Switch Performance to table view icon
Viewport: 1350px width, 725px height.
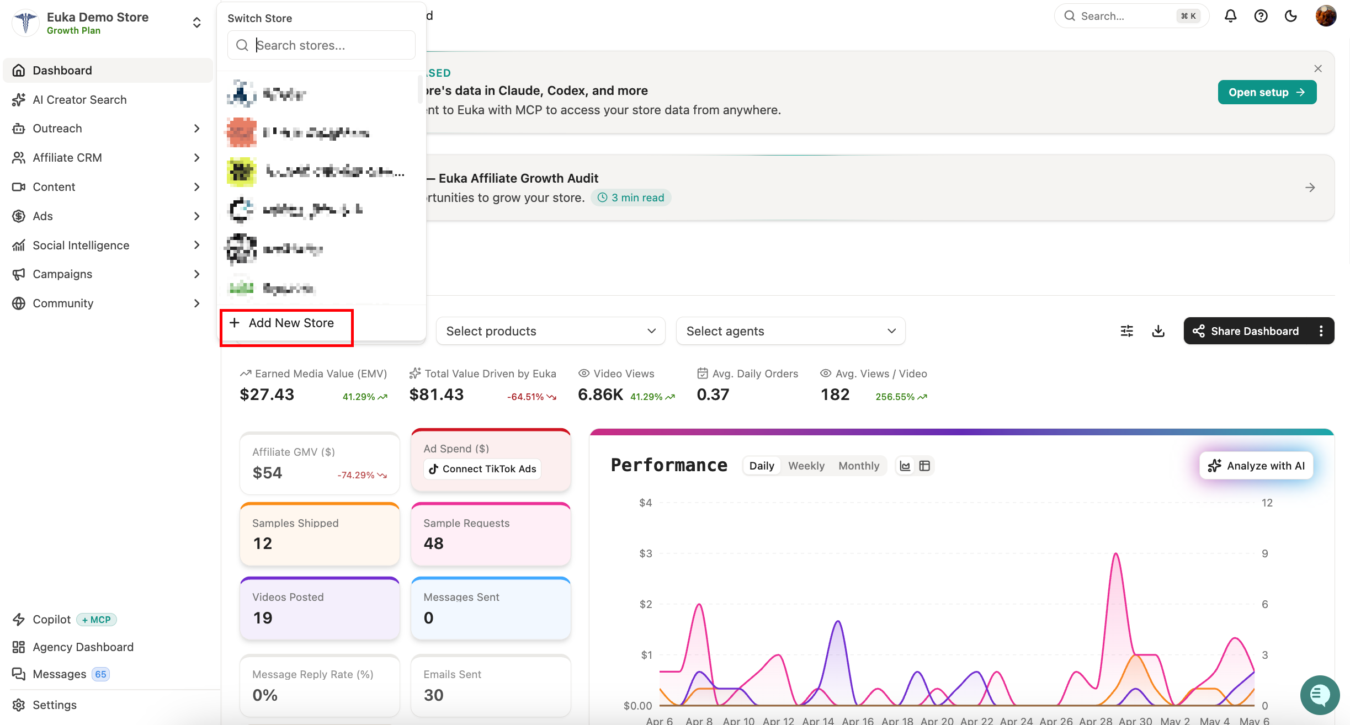pos(924,466)
